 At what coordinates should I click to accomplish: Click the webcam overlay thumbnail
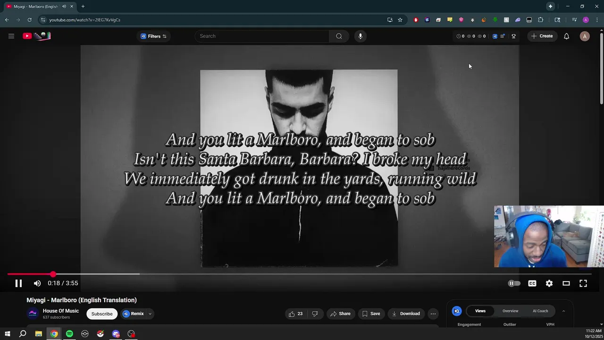coord(549,237)
